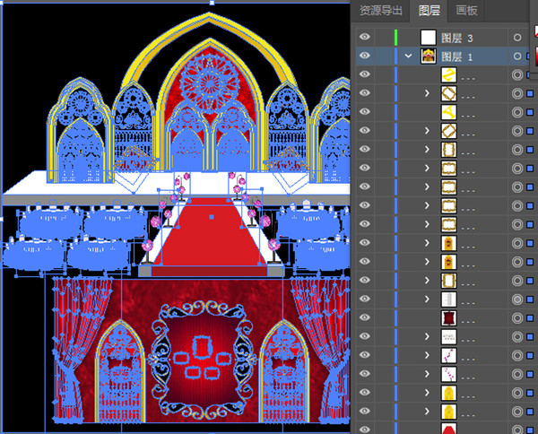The image size is (538, 434).
Task: Hide the dark red cushion sublayer
Action: point(365,317)
